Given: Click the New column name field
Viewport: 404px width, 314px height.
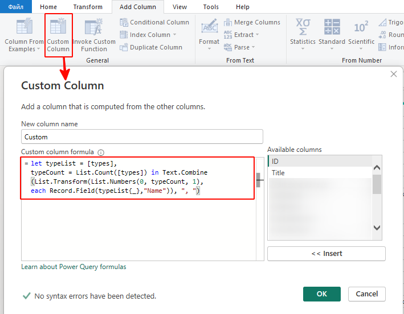Looking at the screenshot, I should 142,137.
